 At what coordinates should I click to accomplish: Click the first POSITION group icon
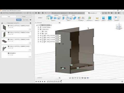tap(115, 18)
